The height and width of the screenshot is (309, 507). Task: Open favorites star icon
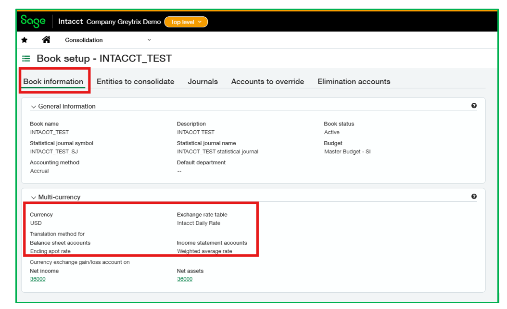click(25, 40)
